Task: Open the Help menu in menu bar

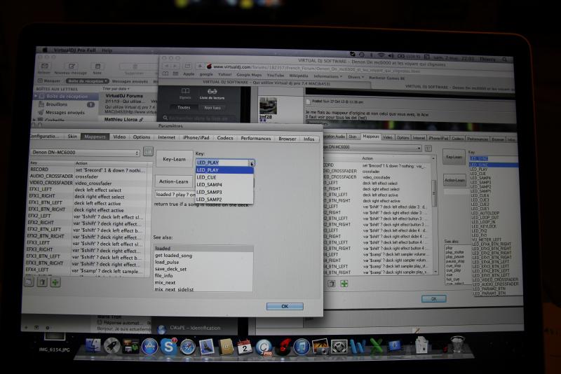Action: click(107, 50)
